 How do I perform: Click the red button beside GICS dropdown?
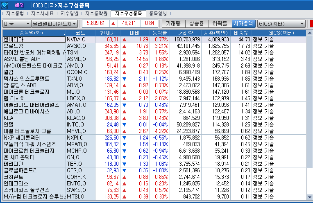click(x=311, y=24)
